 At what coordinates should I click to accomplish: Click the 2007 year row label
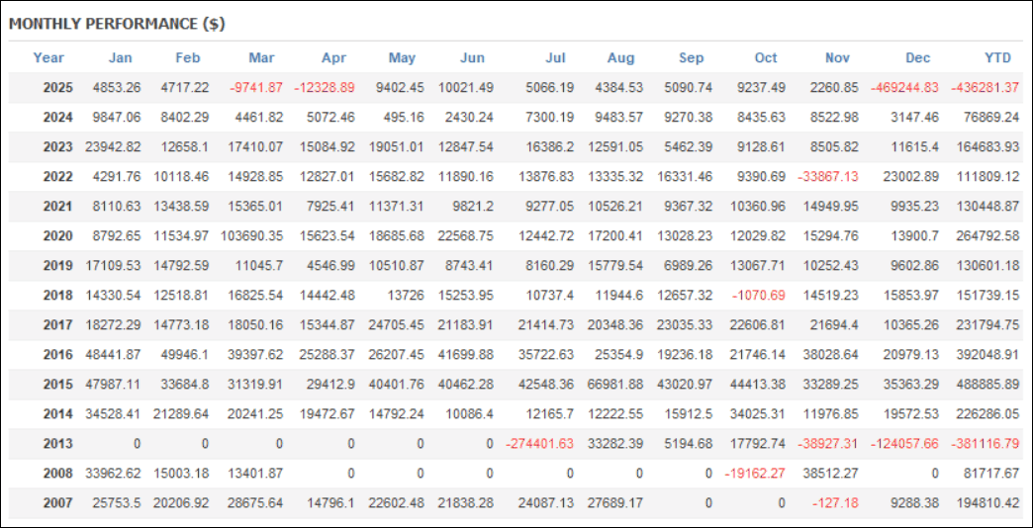(58, 502)
